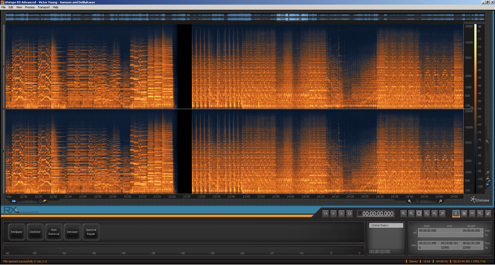Viewport: 495px width, 265px height.
Task: Open the Spectral Repair module
Action: [x=91, y=232]
